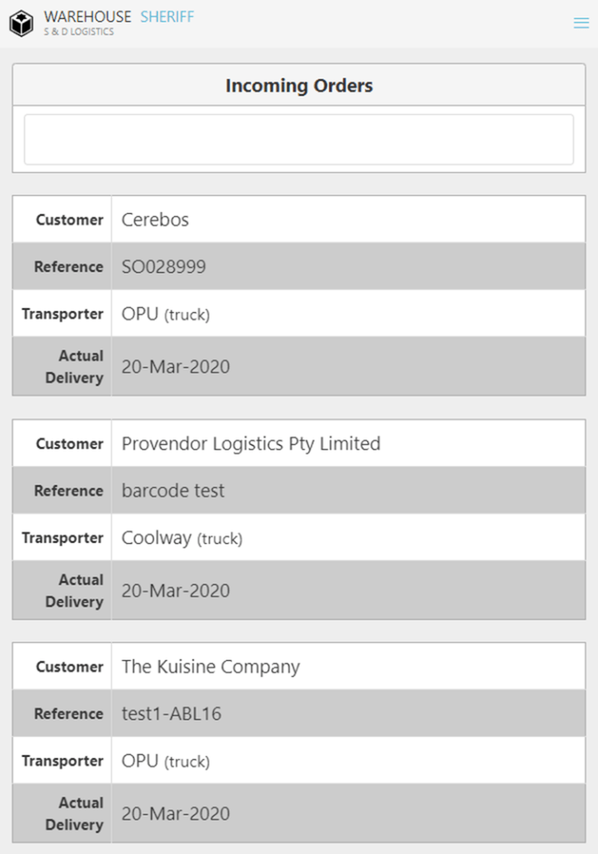
Task: Click Reference label in the Kuisine card
Action: 68,714
